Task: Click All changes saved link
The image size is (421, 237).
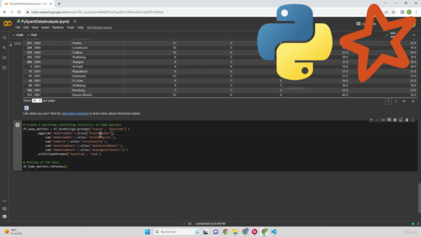Action: (x=99, y=28)
